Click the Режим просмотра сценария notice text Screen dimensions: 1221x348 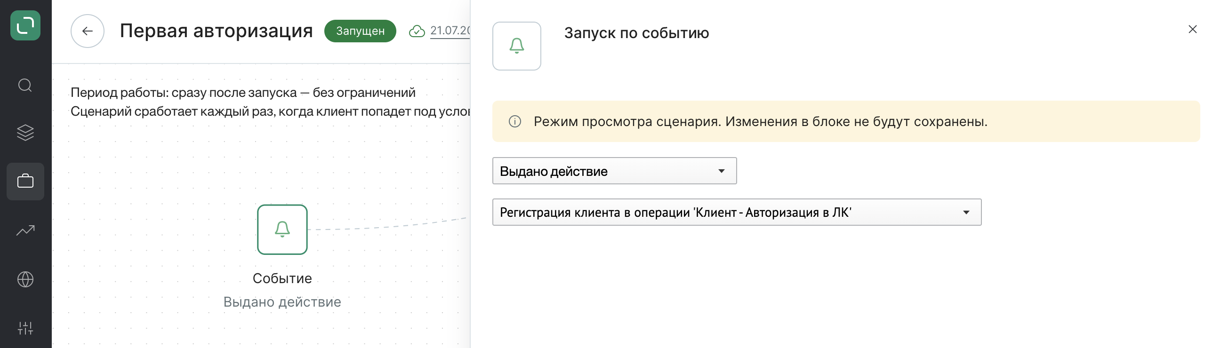[760, 122]
